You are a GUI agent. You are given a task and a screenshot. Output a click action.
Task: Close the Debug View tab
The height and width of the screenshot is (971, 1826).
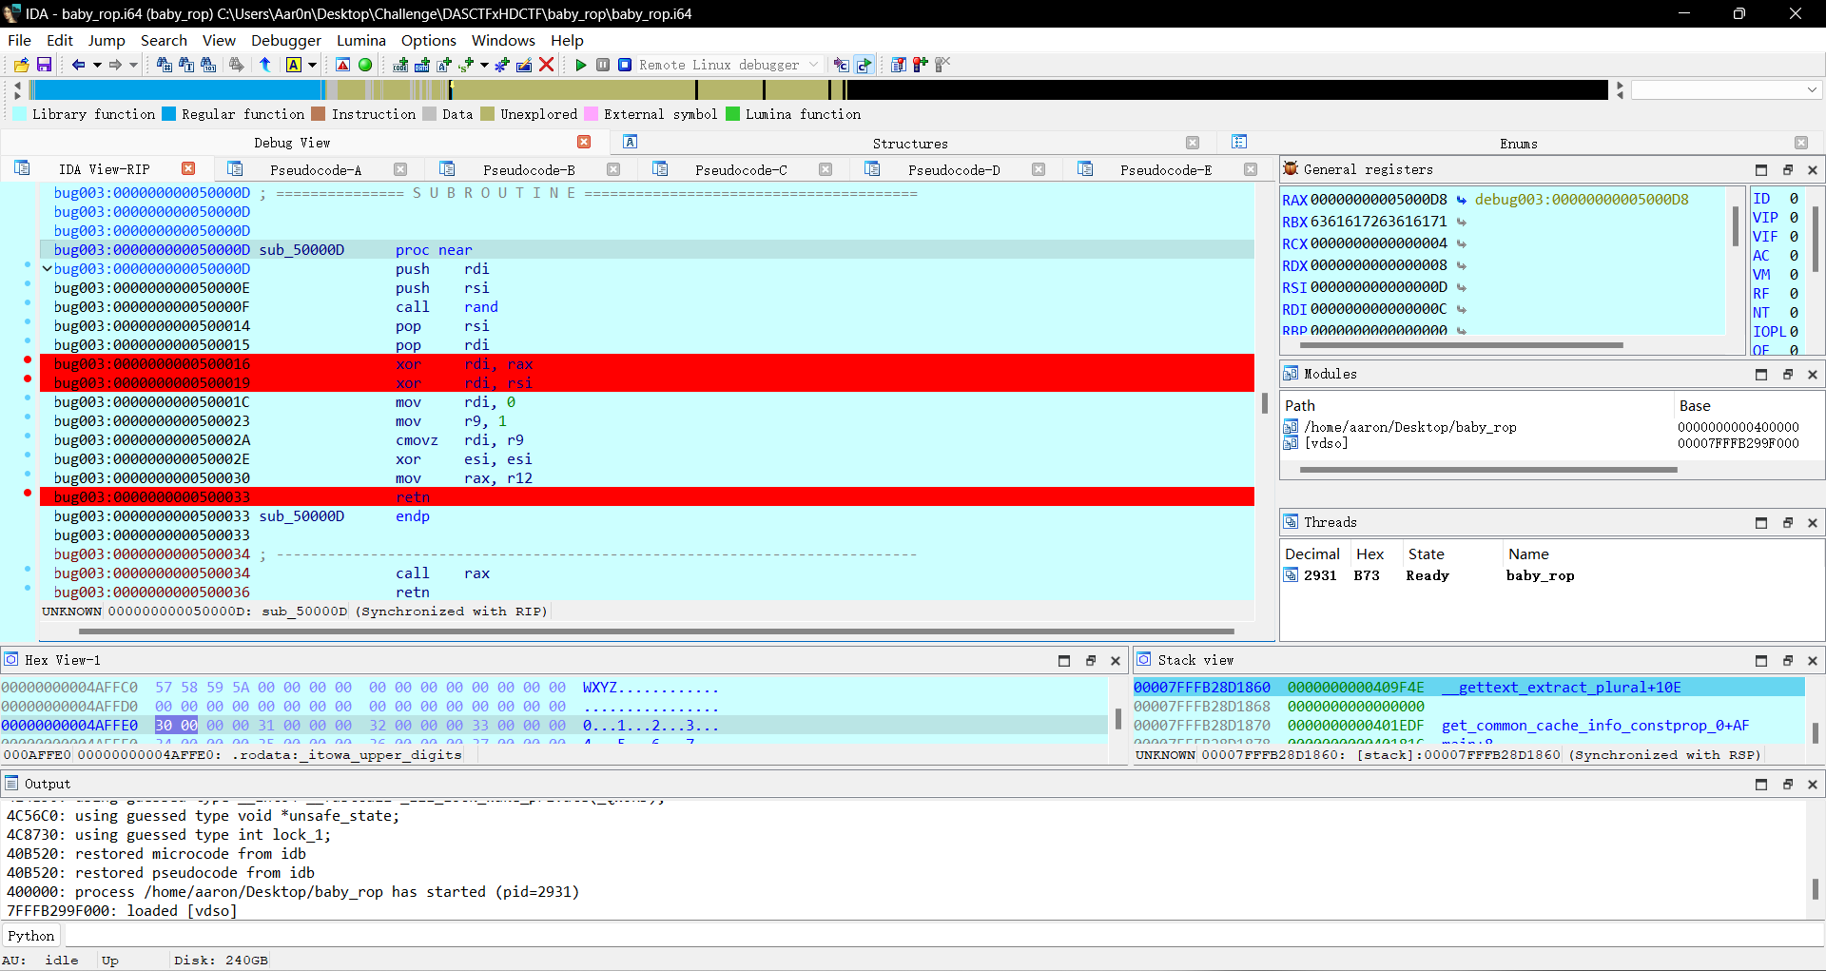pyautogui.click(x=584, y=142)
